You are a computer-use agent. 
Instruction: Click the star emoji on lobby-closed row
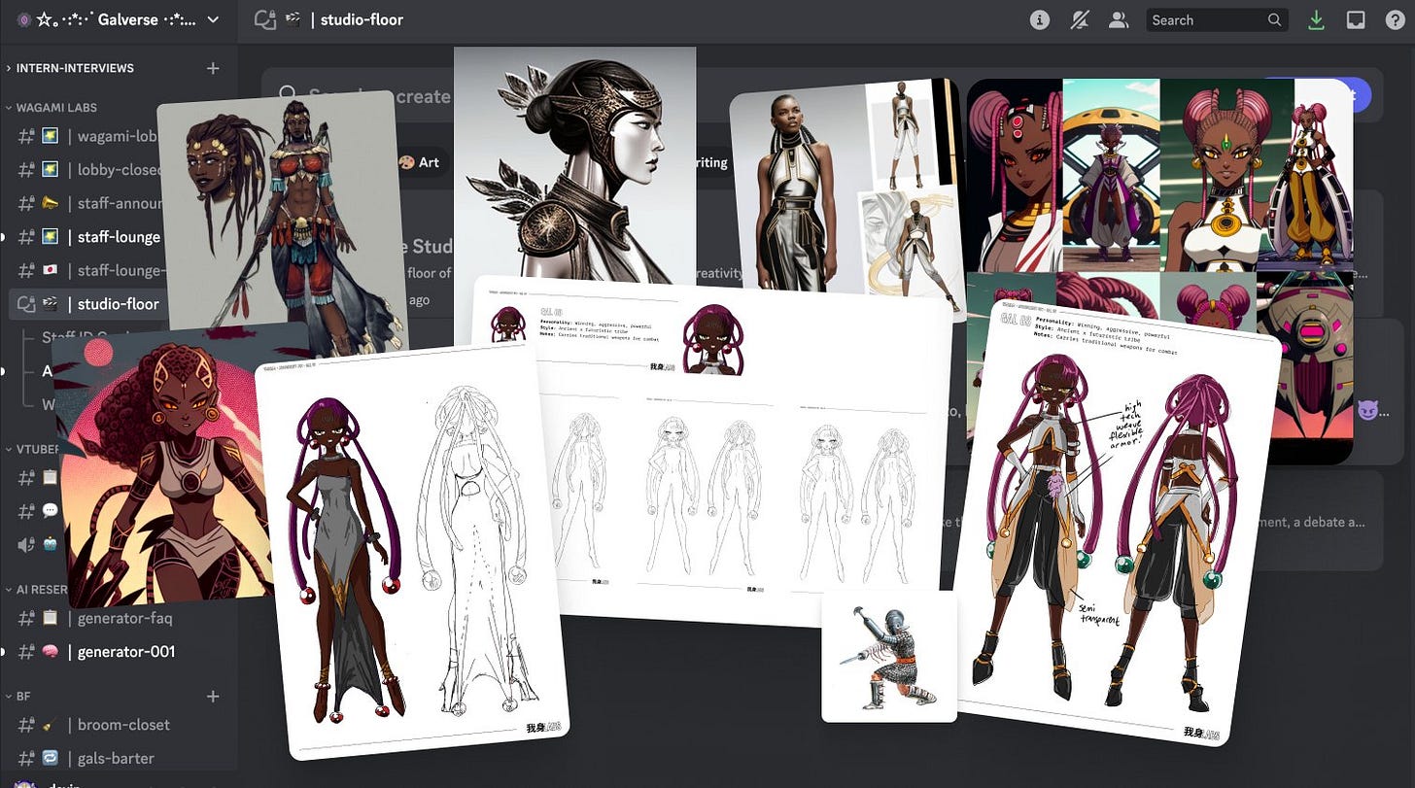click(x=50, y=169)
